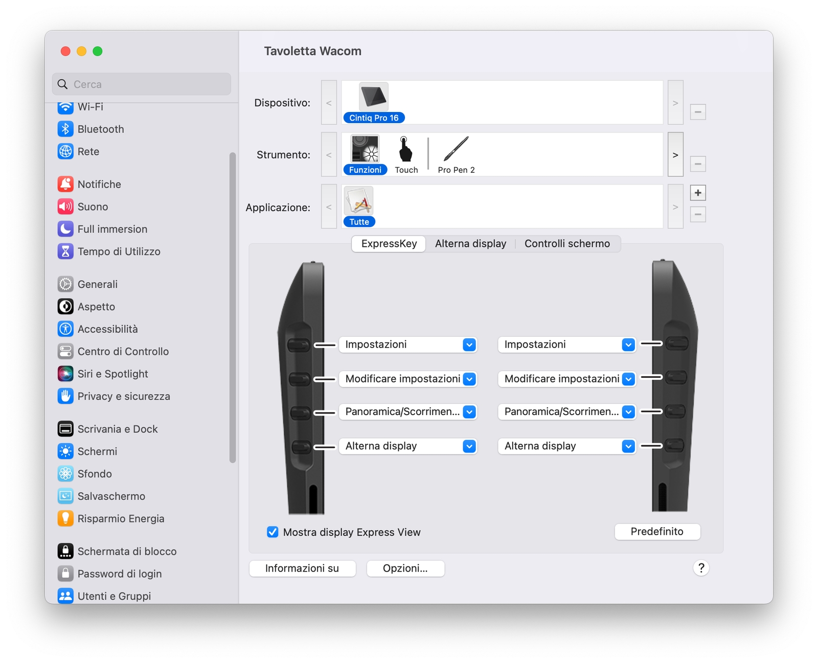Select the Funzioni tool icon
Viewport: 818px width, 663px height.
pos(365,155)
